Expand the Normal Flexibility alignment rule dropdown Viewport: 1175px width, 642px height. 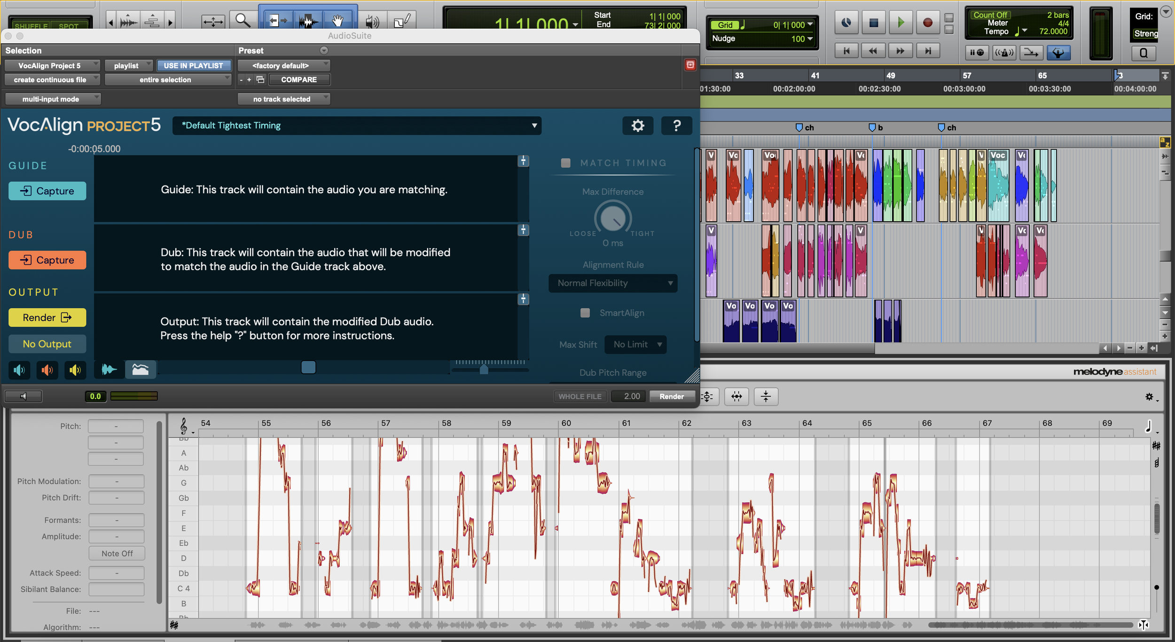tap(612, 283)
